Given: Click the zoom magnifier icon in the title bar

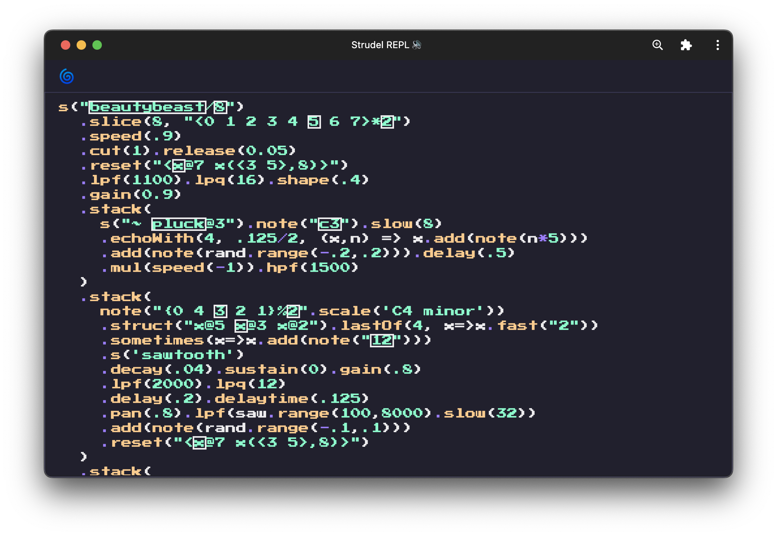Looking at the screenshot, I should [657, 45].
